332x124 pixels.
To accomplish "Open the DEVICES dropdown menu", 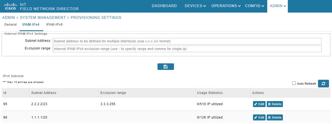I will point(195,6).
